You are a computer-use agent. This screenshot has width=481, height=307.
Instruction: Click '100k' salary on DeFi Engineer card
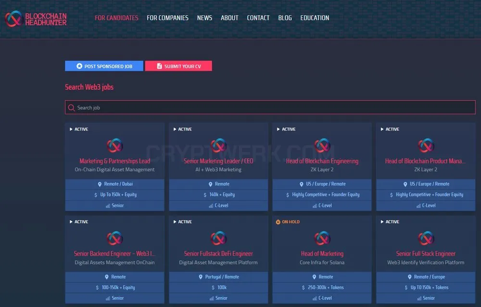point(222,288)
